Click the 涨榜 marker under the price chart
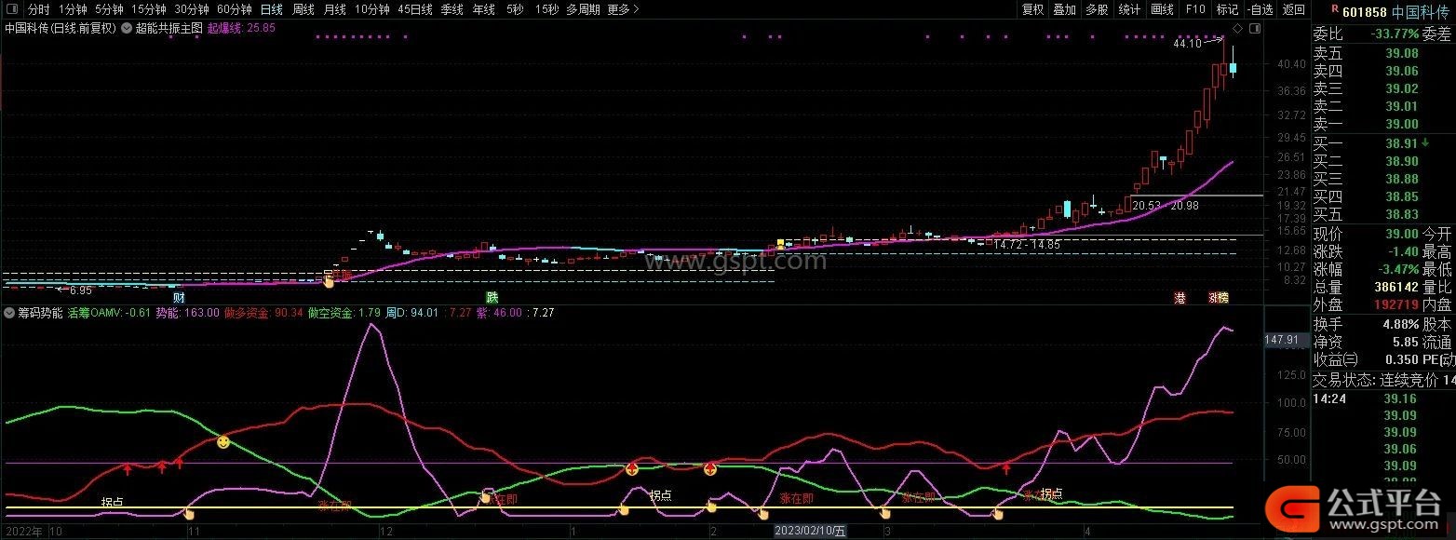 pyautogui.click(x=1219, y=298)
